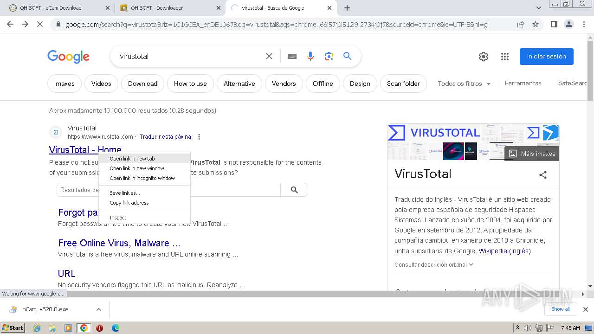Click Máis imaxes button
The width and height of the screenshot is (594, 334).
(532, 154)
